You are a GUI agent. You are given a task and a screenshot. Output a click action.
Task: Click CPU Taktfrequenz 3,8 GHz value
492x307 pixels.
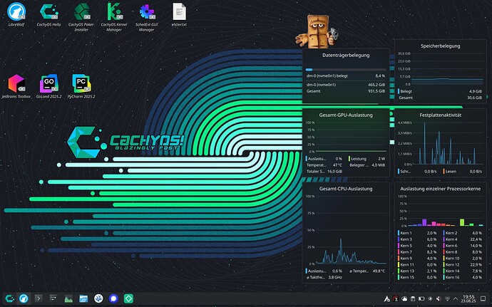[x=324, y=278]
